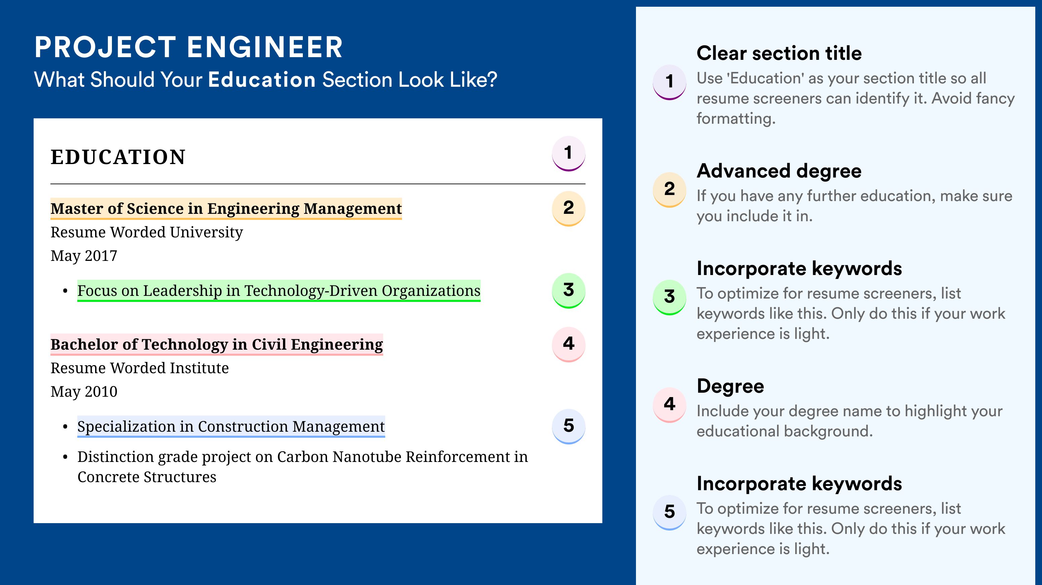
Task: Click the green 3 badge in tips panel
Action: [x=670, y=297]
